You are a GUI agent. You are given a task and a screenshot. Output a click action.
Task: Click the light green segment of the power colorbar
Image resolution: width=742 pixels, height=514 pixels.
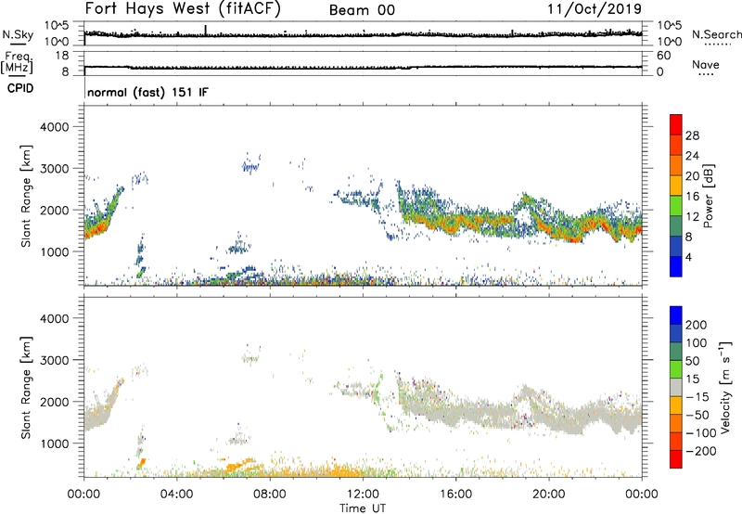coord(676,206)
